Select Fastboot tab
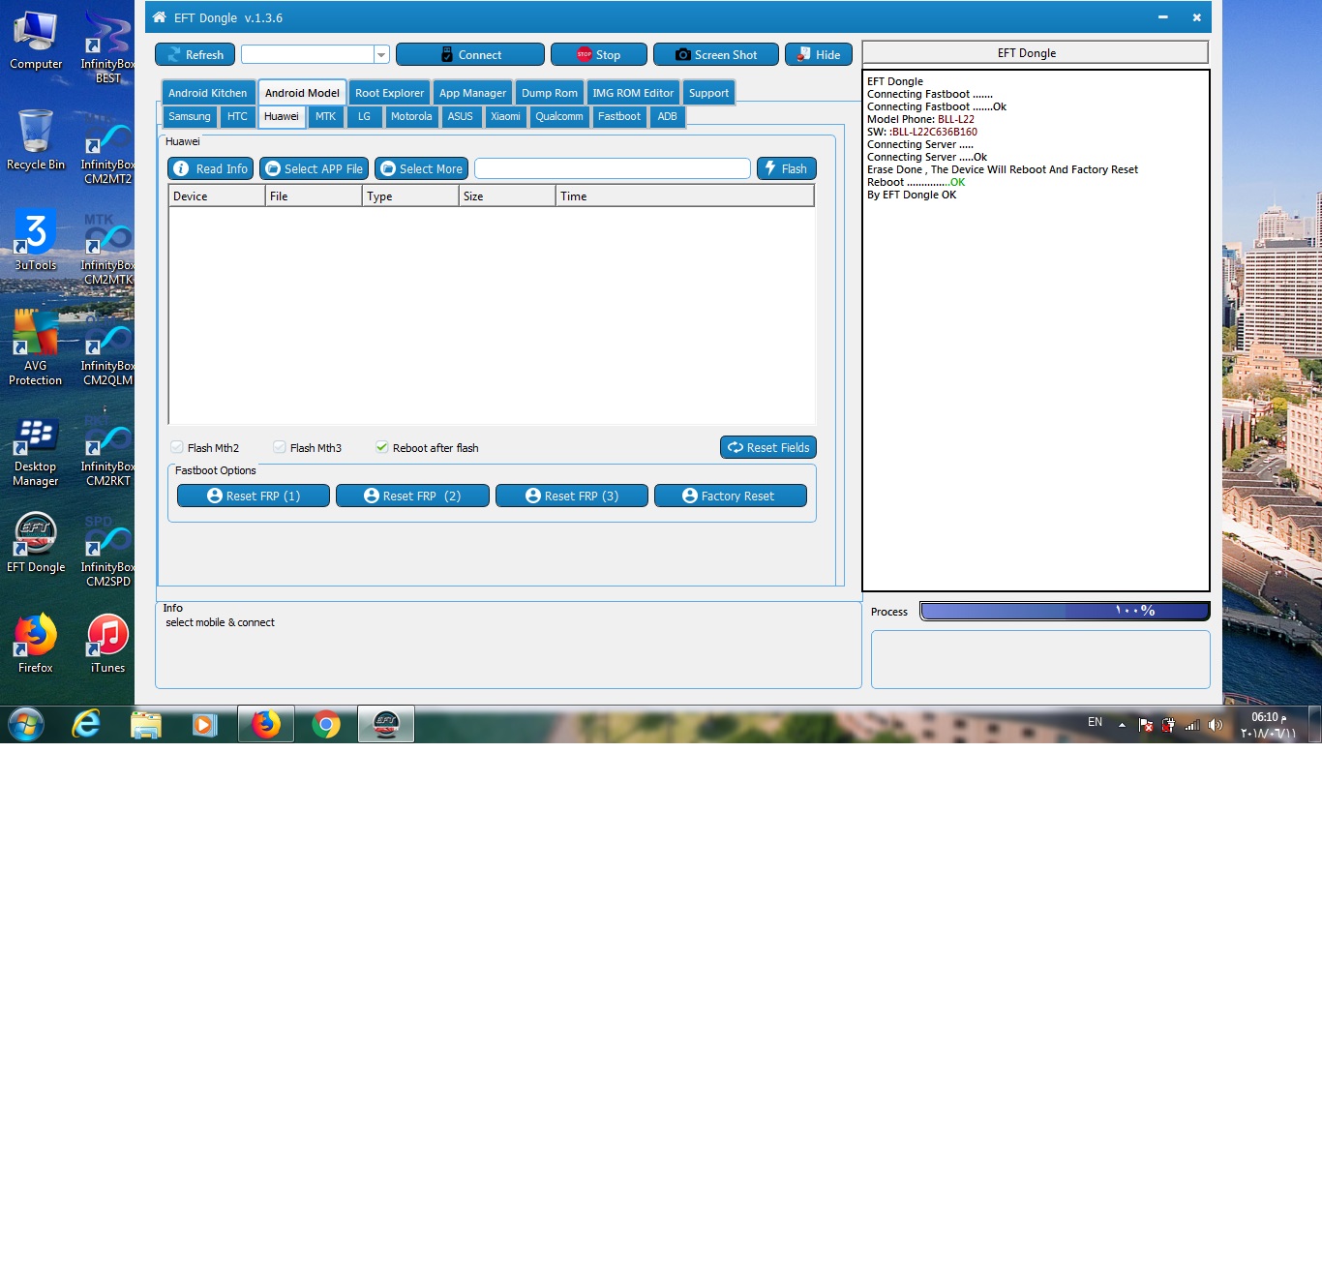The image size is (1322, 1264). (619, 116)
